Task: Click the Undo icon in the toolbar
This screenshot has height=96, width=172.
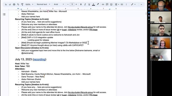Action: coord(6,5)
